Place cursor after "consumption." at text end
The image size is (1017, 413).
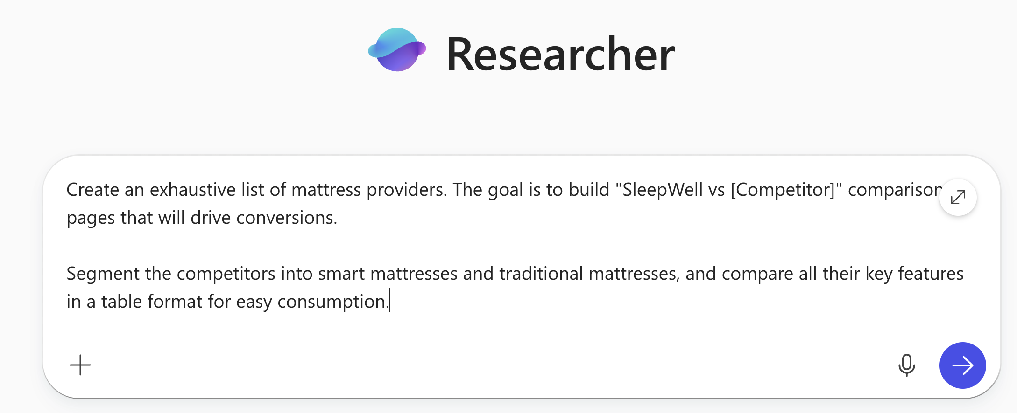coord(389,302)
